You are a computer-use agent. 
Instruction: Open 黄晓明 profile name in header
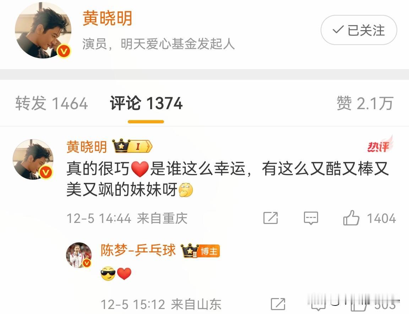[x=107, y=18]
